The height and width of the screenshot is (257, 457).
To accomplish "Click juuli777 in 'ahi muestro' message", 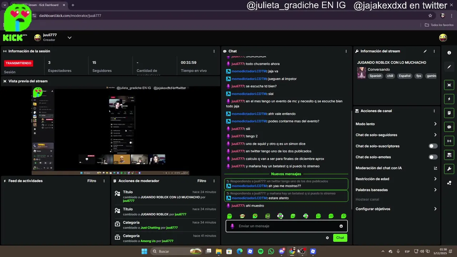I will click(238, 206).
